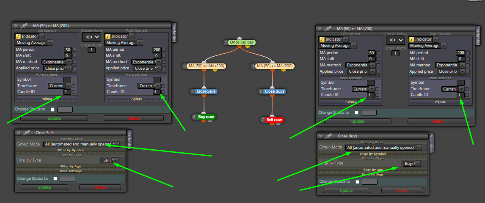
Task: Click left Adjust button in x< panel
Action: point(350,101)
